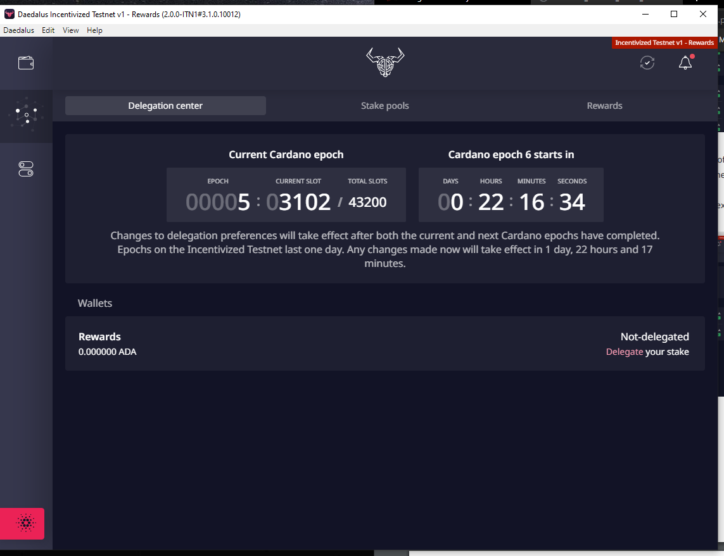
Task: Maximize the Daedalus window
Action: click(x=674, y=15)
